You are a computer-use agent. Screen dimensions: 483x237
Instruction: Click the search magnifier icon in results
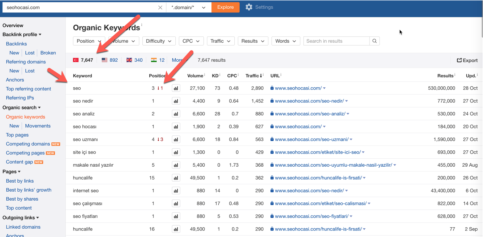pos(374,41)
